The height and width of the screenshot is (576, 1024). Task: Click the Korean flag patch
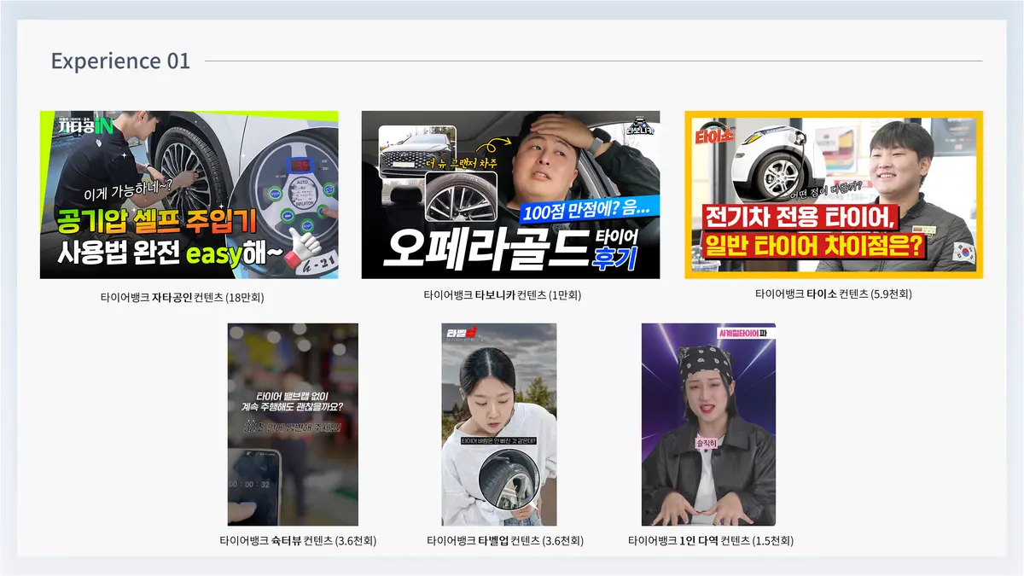pos(963,253)
